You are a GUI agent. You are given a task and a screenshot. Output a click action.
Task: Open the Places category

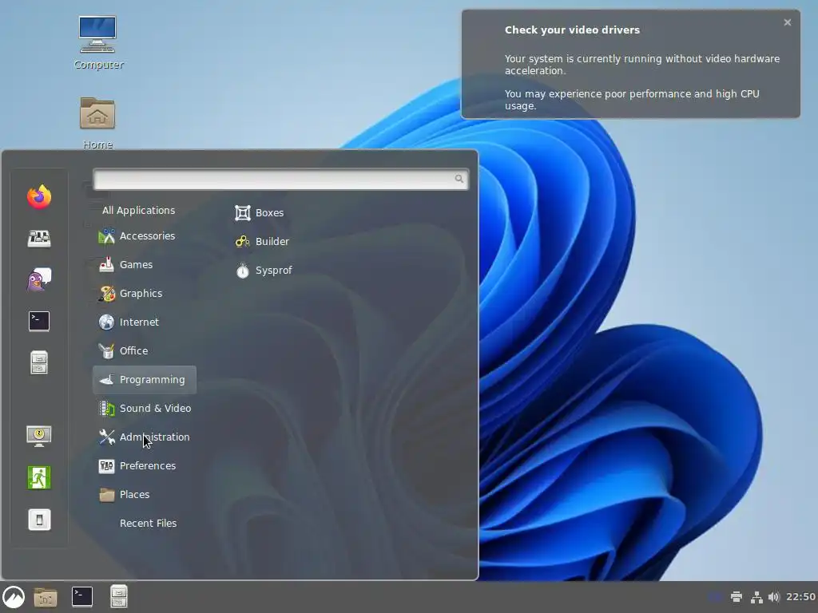click(x=145, y=494)
